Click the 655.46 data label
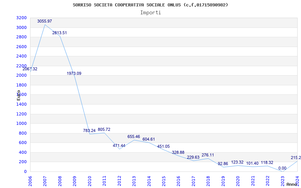This screenshot has height=188, width=301. [x=134, y=136]
